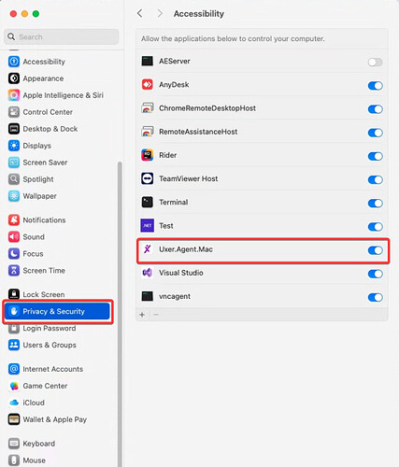
Task: Disable the Uxer.Agent.Mac toggle
Action: click(x=375, y=250)
